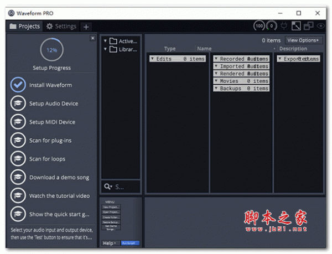The image size is (332, 254).
Task: Click the Projects tab folder icon
Action: [x=13, y=26]
